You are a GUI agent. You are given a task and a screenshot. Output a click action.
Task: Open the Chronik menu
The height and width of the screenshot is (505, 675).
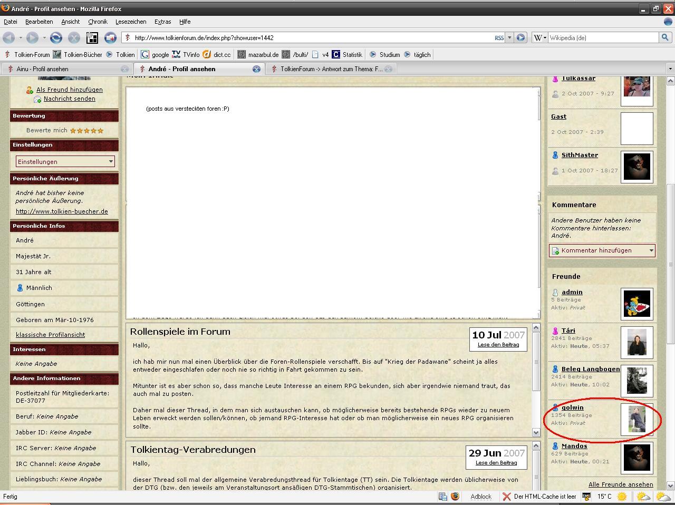click(x=98, y=22)
